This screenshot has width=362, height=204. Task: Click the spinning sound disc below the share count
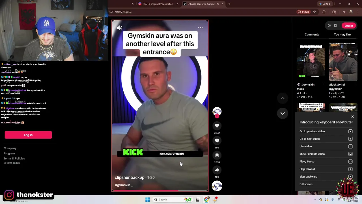click(x=217, y=186)
